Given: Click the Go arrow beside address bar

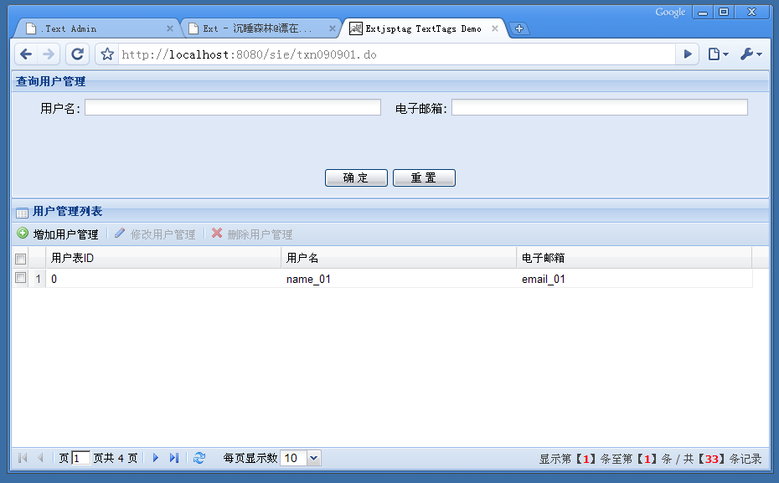Looking at the screenshot, I should (688, 54).
